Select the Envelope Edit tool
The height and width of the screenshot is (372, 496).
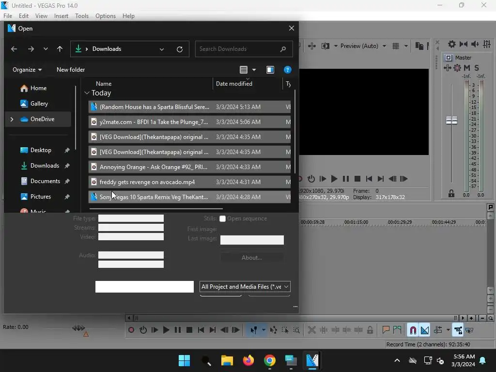pyautogui.click(x=273, y=330)
